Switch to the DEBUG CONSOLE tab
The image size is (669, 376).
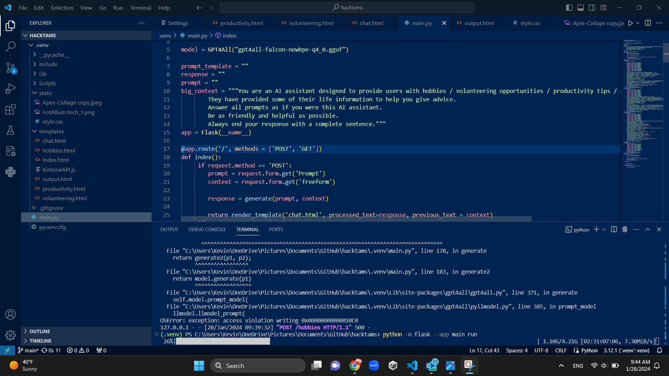[207, 229]
